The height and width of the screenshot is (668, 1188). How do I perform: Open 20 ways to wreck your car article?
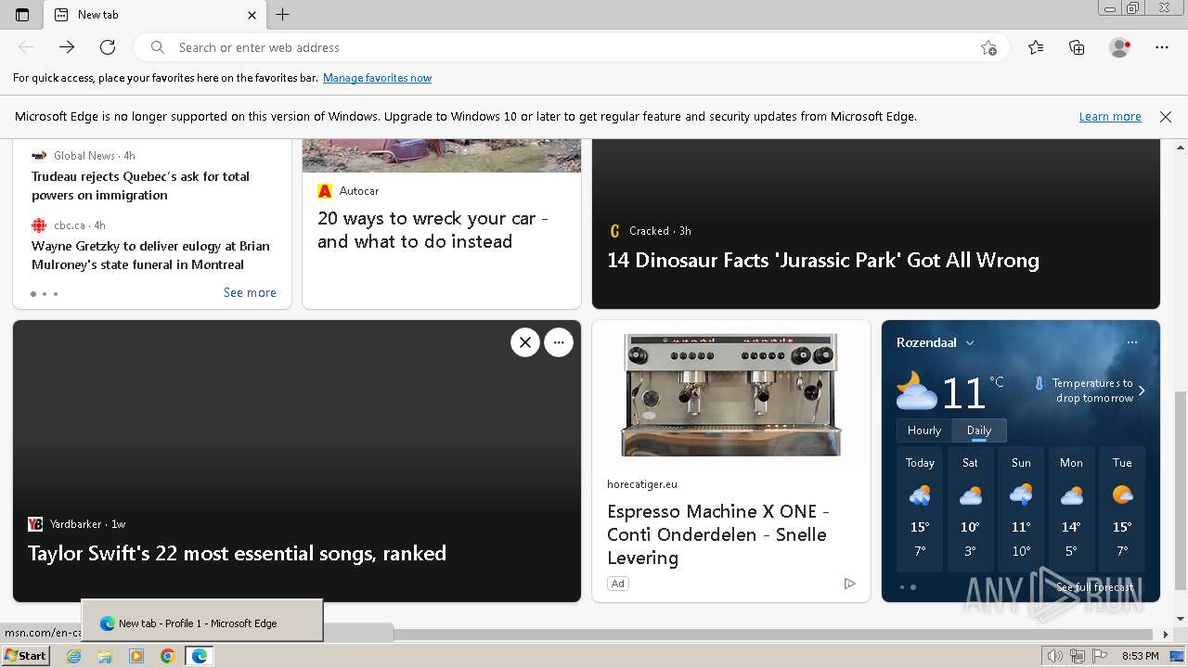point(433,230)
